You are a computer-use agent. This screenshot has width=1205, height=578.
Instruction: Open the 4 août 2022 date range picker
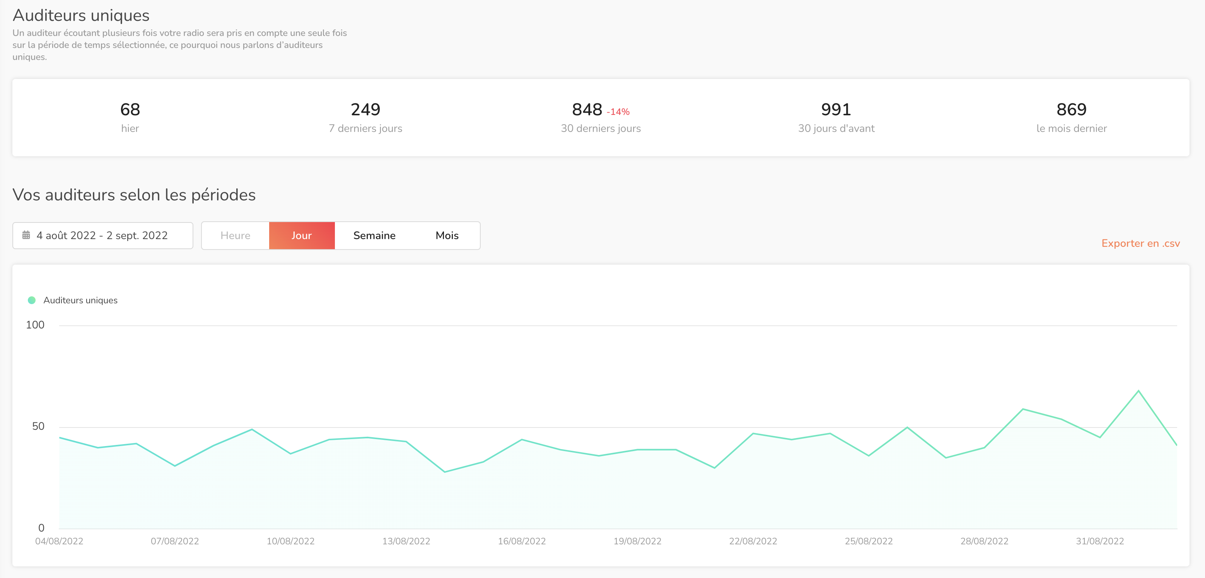(103, 235)
